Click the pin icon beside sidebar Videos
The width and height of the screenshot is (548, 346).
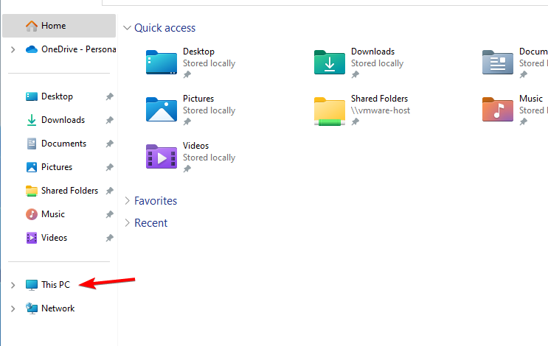tap(109, 238)
